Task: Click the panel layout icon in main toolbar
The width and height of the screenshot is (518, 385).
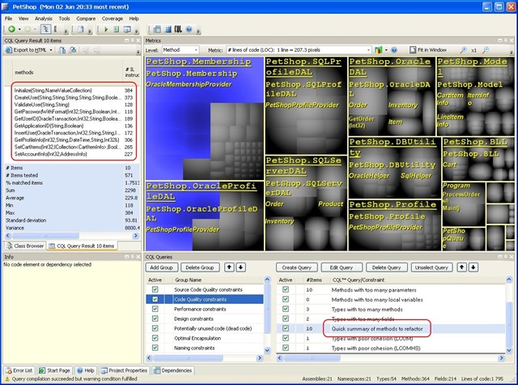Action: (x=157, y=29)
